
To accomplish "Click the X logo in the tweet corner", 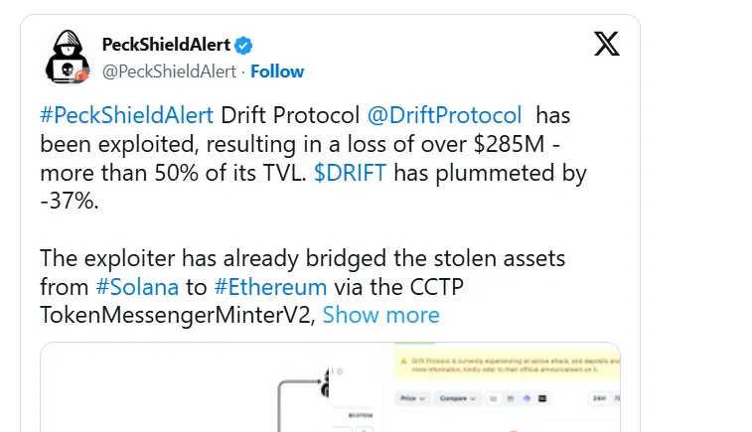I will (606, 45).
